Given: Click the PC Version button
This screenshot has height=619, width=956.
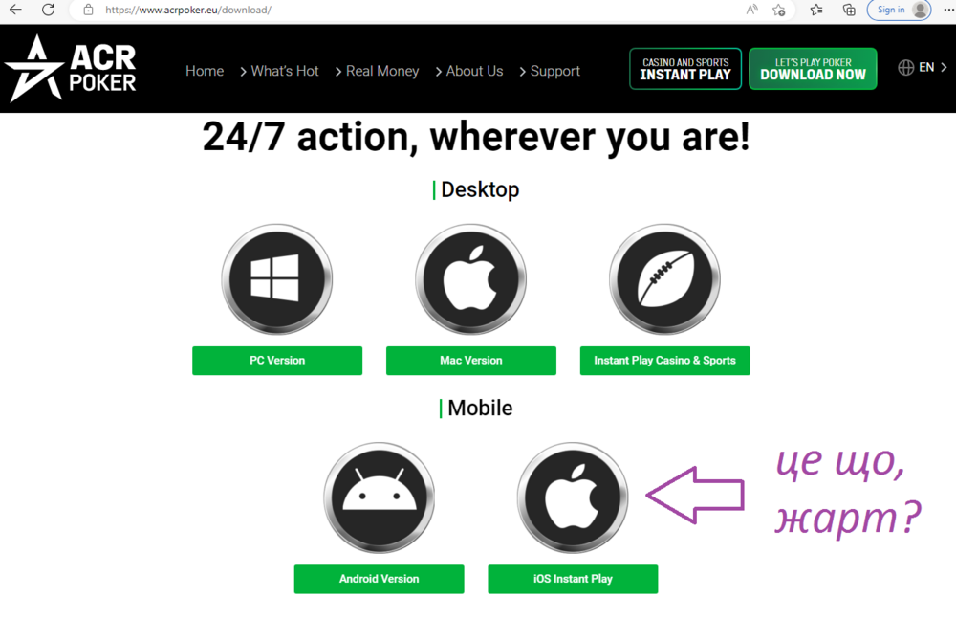Looking at the screenshot, I should click(x=277, y=360).
